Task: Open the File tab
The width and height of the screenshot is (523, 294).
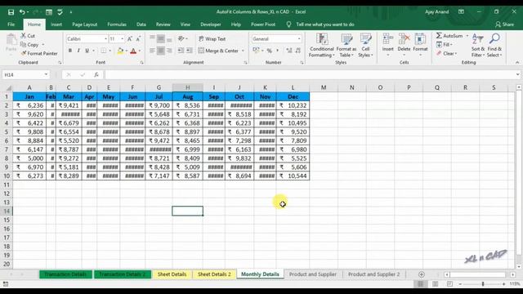Action: 11,24
